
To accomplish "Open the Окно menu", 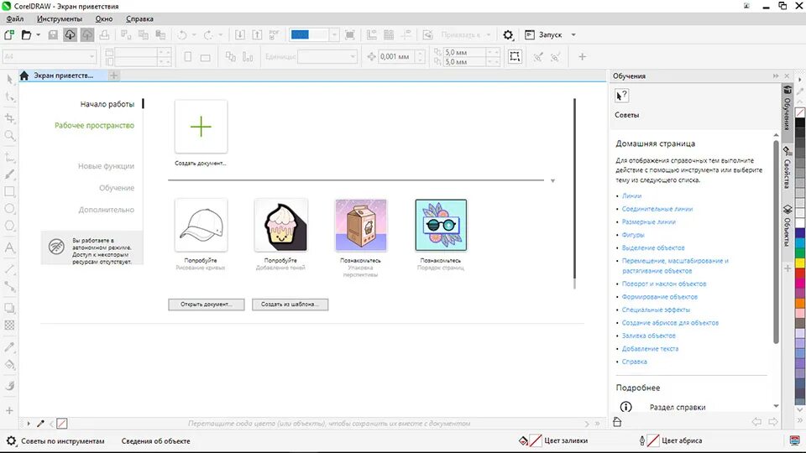I will click(104, 19).
